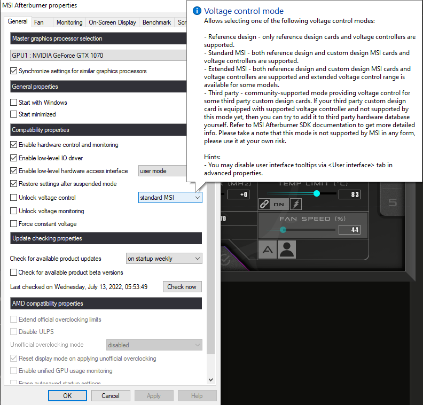The width and height of the screenshot is (423, 405).
Task: Check Unlock voltage control
Action: coord(13,198)
